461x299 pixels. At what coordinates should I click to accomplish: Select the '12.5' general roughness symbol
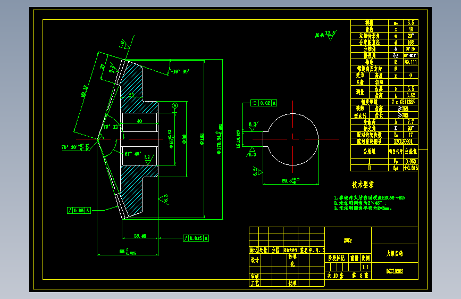coord(331,35)
